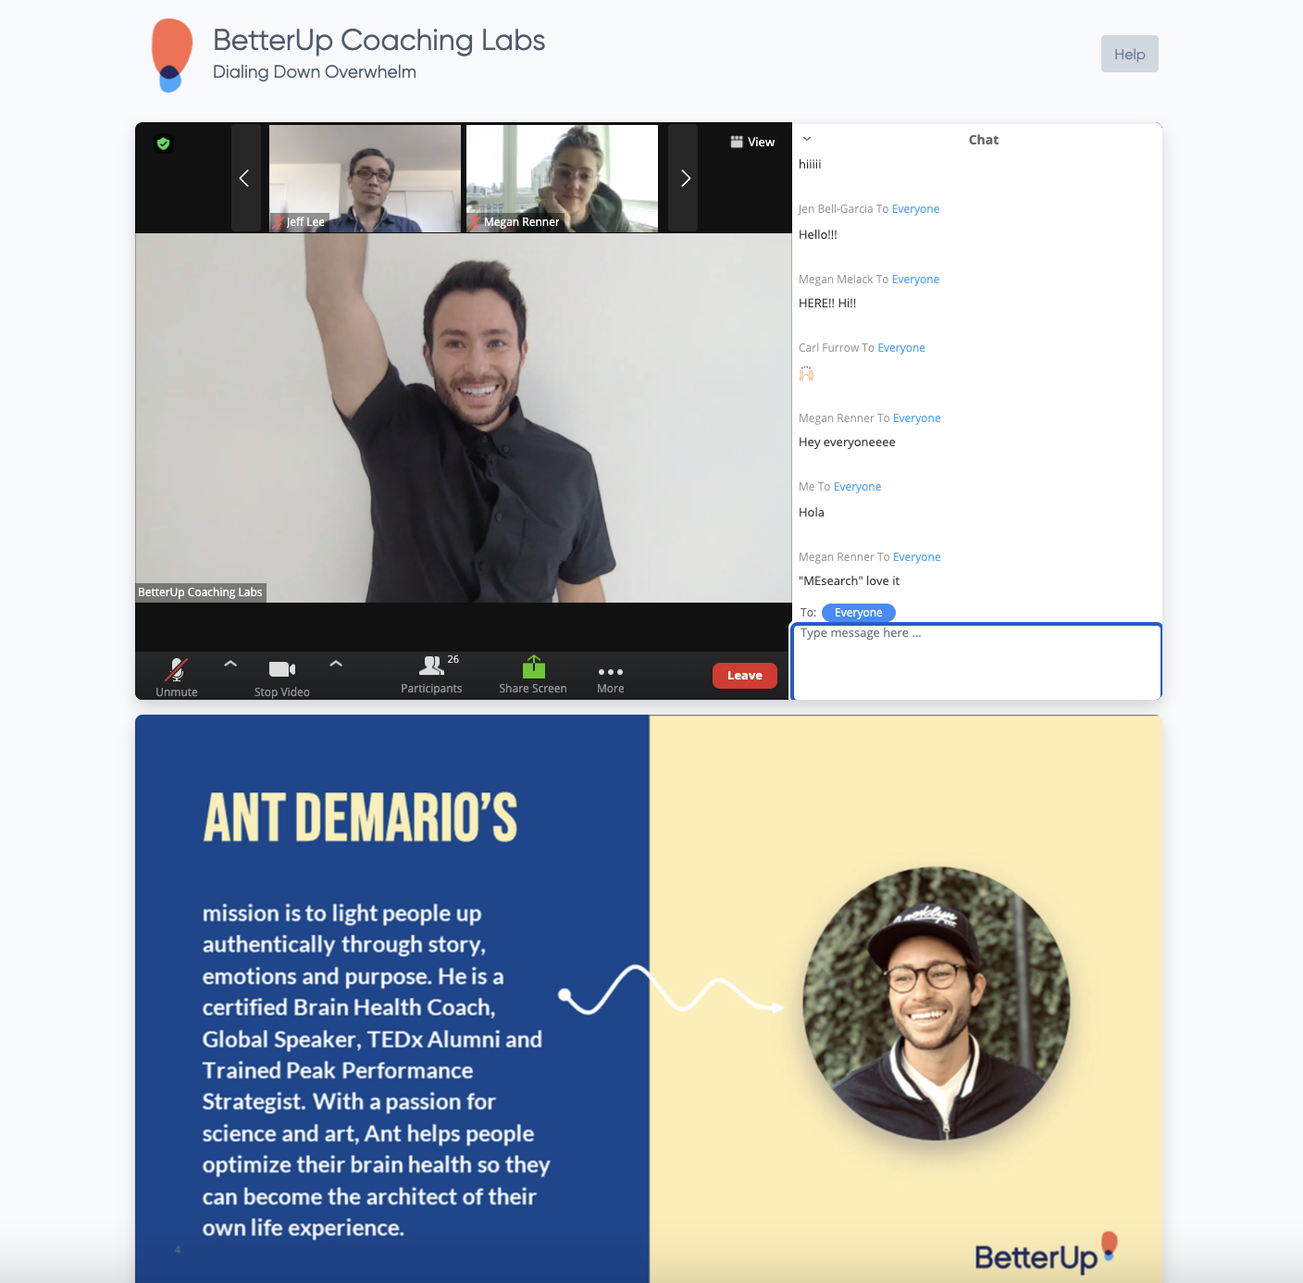Click the Dialing Down Overwhelm subtitle
1303x1283 pixels.
[x=315, y=72]
